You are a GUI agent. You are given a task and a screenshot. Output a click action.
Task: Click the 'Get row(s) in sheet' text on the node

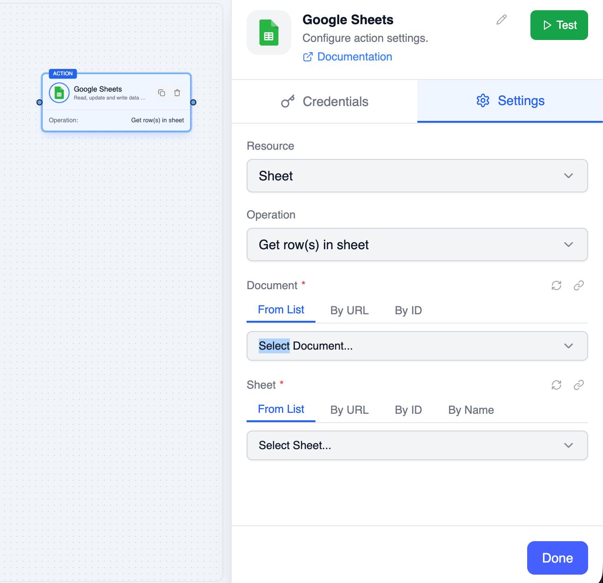(x=157, y=120)
